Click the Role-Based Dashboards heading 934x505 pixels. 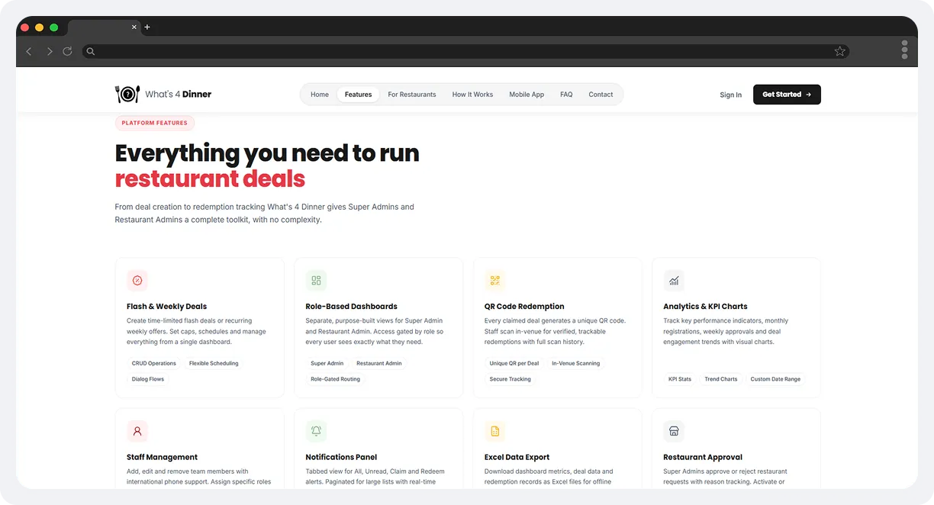351,307
